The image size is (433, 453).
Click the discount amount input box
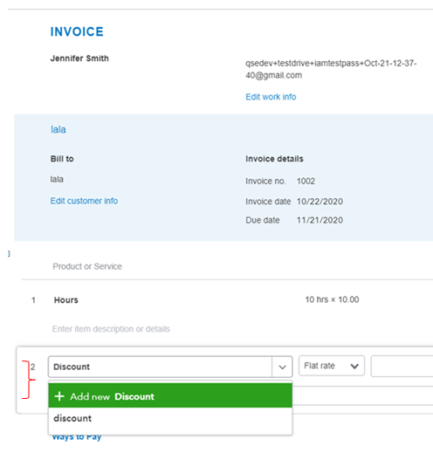coord(402,366)
